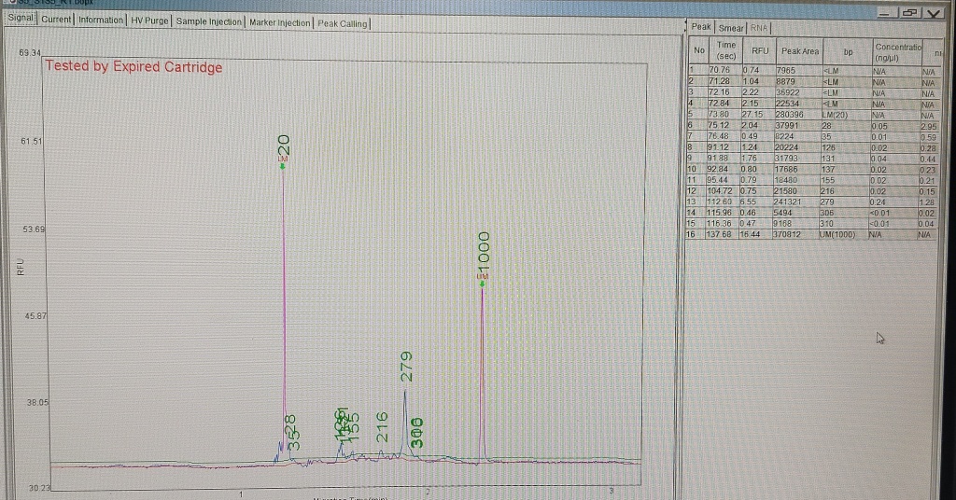Screen dimensions: 956x500
Task: Select the Peak results tab
Action: click(x=703, y=26)
